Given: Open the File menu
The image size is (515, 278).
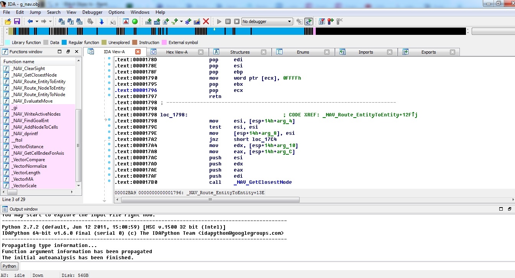Looking at the screenshot, I should click(x=7, y=12).
